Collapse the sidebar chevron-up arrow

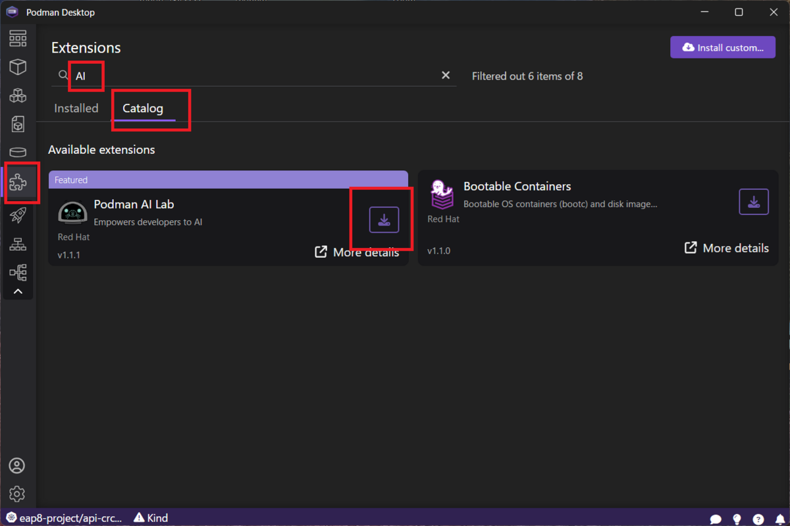pyautogui.click(x=18, y=291)
